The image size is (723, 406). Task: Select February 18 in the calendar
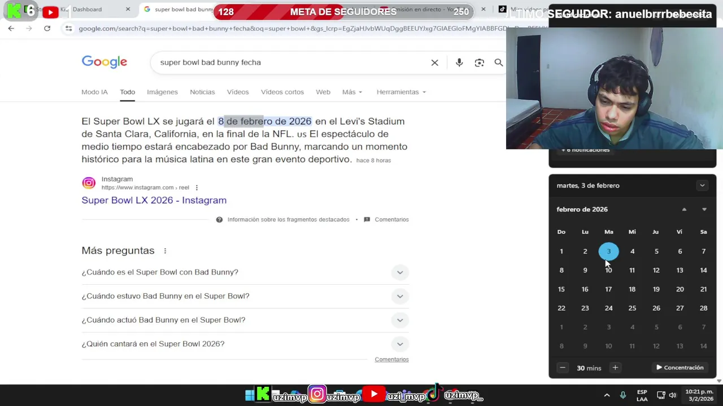click(x=632, y=289)
